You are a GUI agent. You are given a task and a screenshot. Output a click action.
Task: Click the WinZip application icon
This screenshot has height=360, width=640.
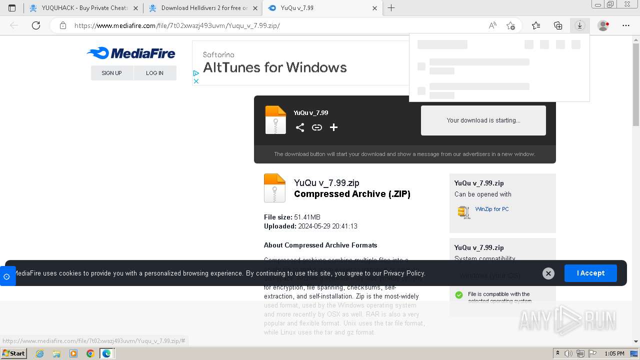coord(464,212)
